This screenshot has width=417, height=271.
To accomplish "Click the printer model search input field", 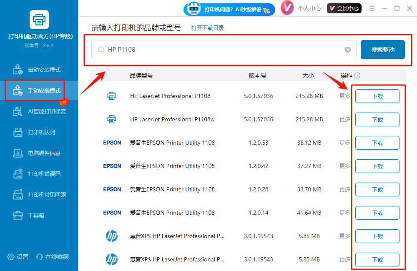I will pos(221,50).
